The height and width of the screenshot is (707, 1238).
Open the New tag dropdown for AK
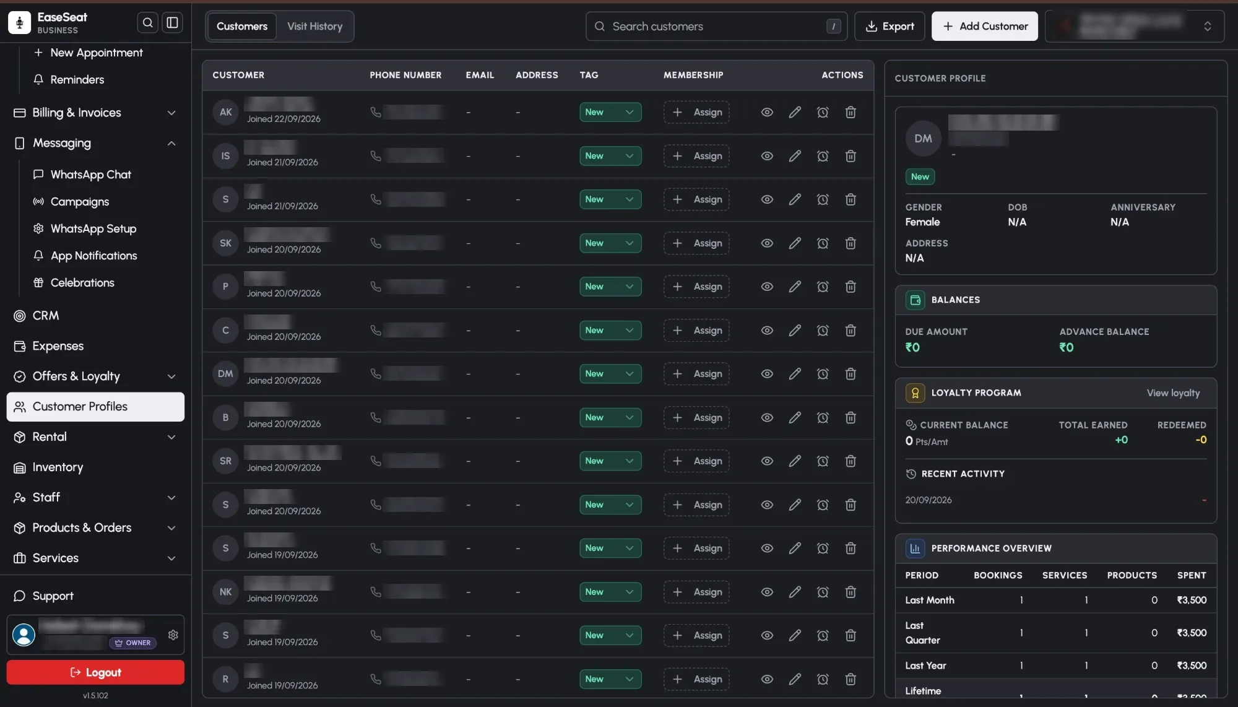tap(610, 112)
